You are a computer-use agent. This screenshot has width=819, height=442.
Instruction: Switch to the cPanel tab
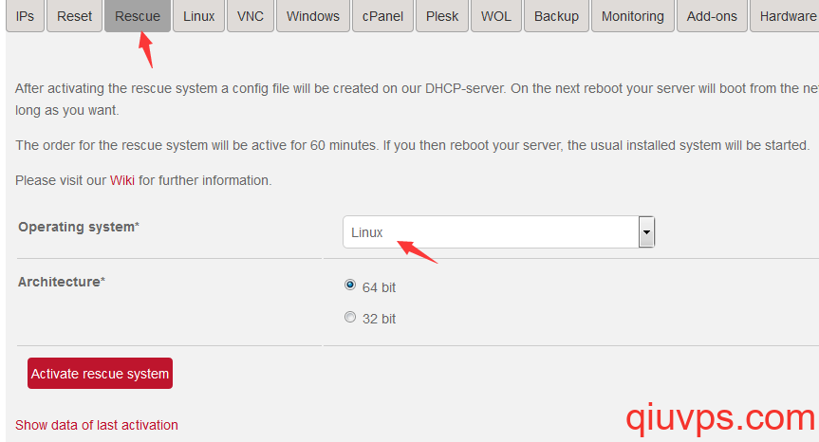[x=382, y=16]
